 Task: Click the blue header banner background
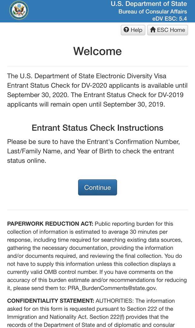coord(67,11)
